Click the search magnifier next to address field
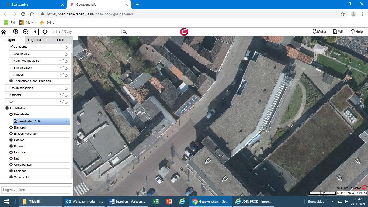368x207 pixels. click(x=125, y=32)
